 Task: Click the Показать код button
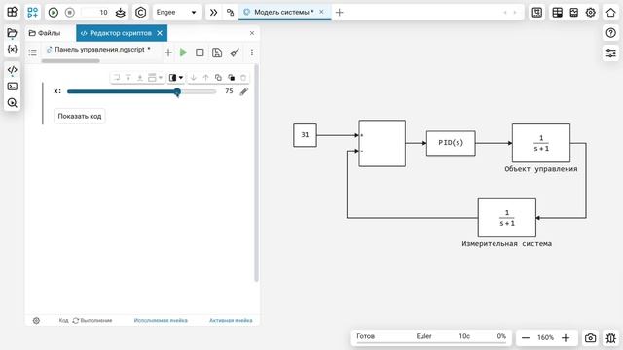(x=80, y=116)
